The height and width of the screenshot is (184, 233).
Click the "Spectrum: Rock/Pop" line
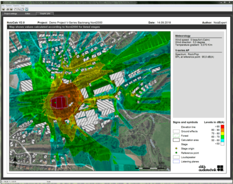click(187, 54)
